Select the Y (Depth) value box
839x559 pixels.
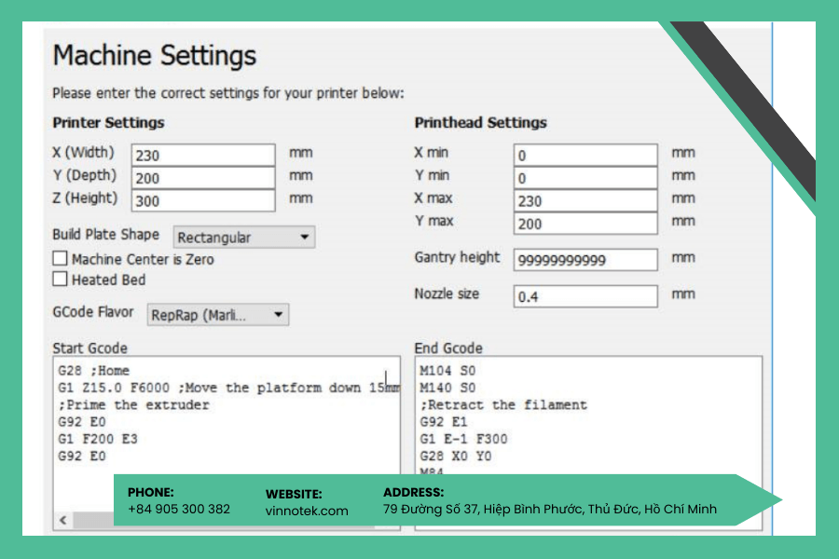pos(203,178)
